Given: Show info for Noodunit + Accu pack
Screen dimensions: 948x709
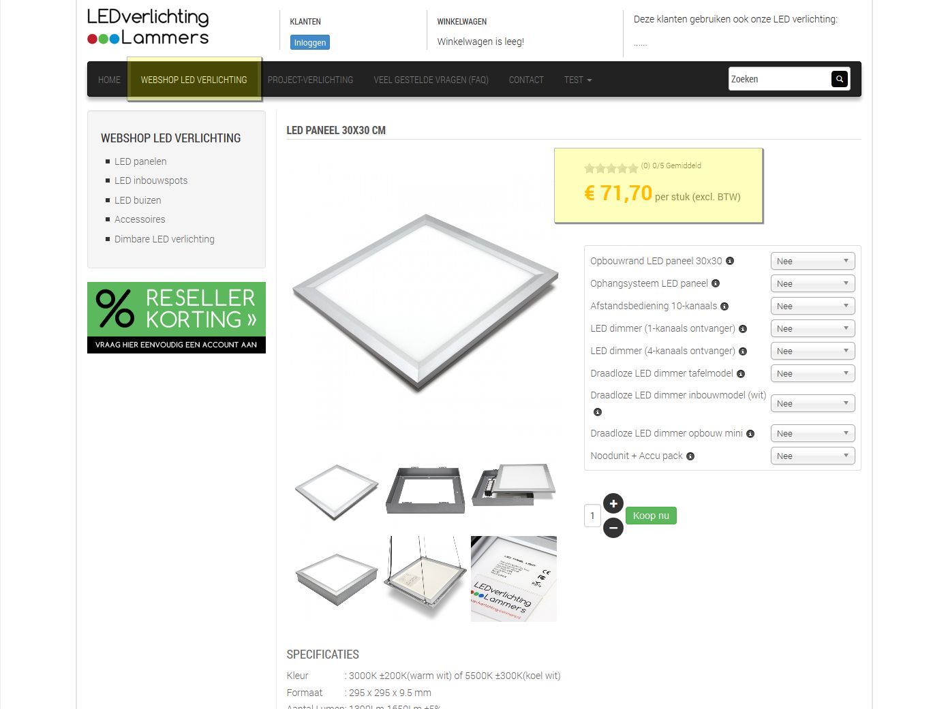Looking at the screenshot, I should 690,456.
